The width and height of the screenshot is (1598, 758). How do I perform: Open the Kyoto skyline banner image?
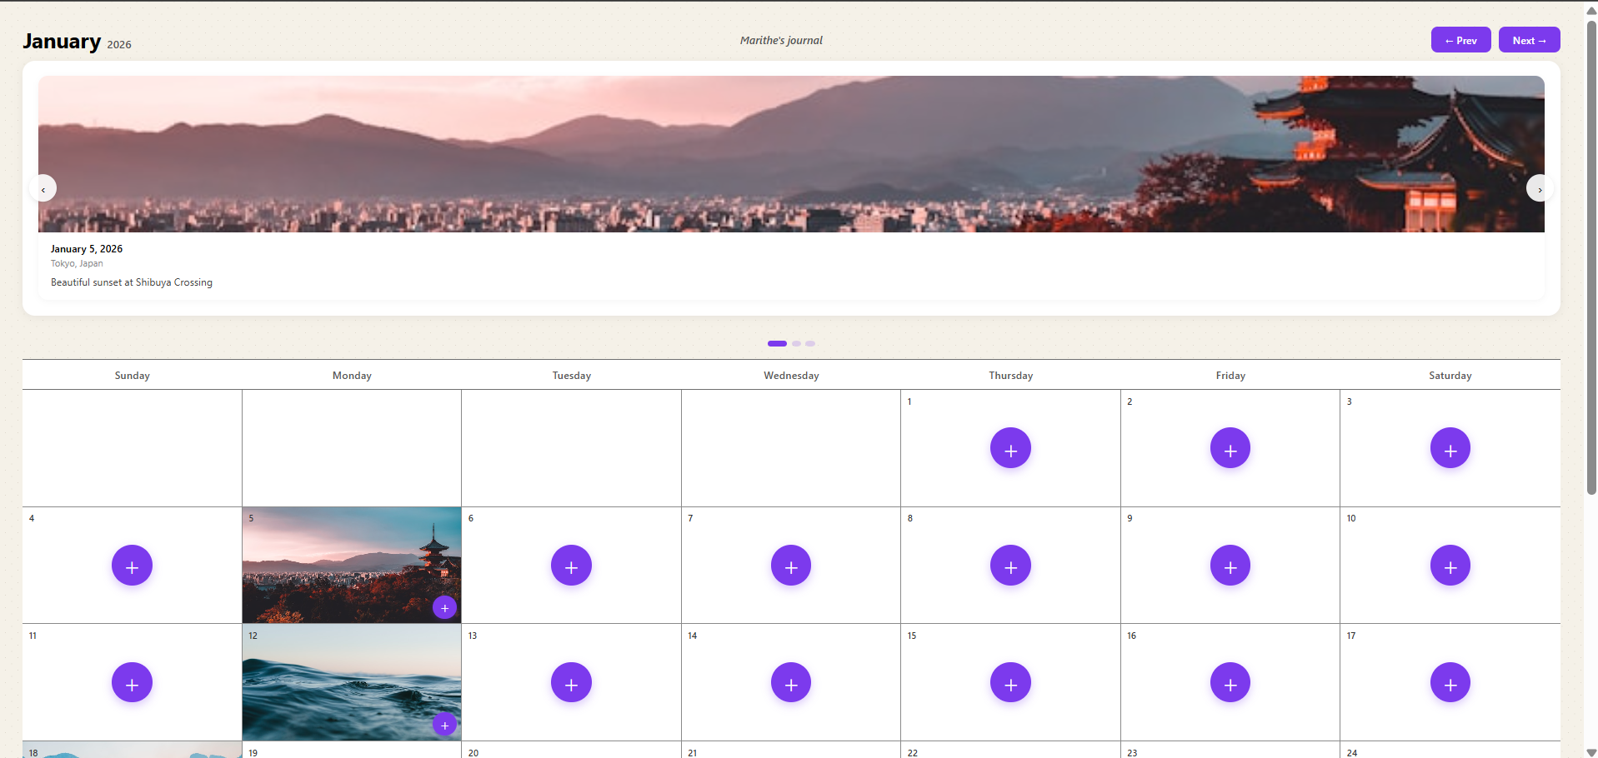point(791,154)
